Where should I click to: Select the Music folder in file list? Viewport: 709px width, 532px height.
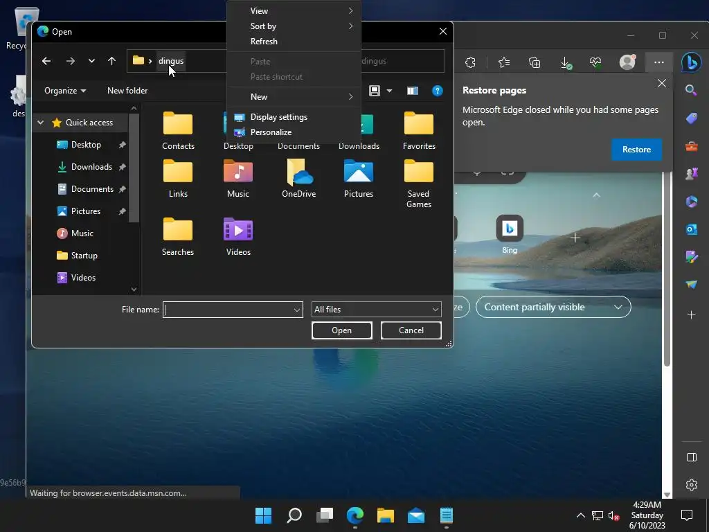pos(238,178)
